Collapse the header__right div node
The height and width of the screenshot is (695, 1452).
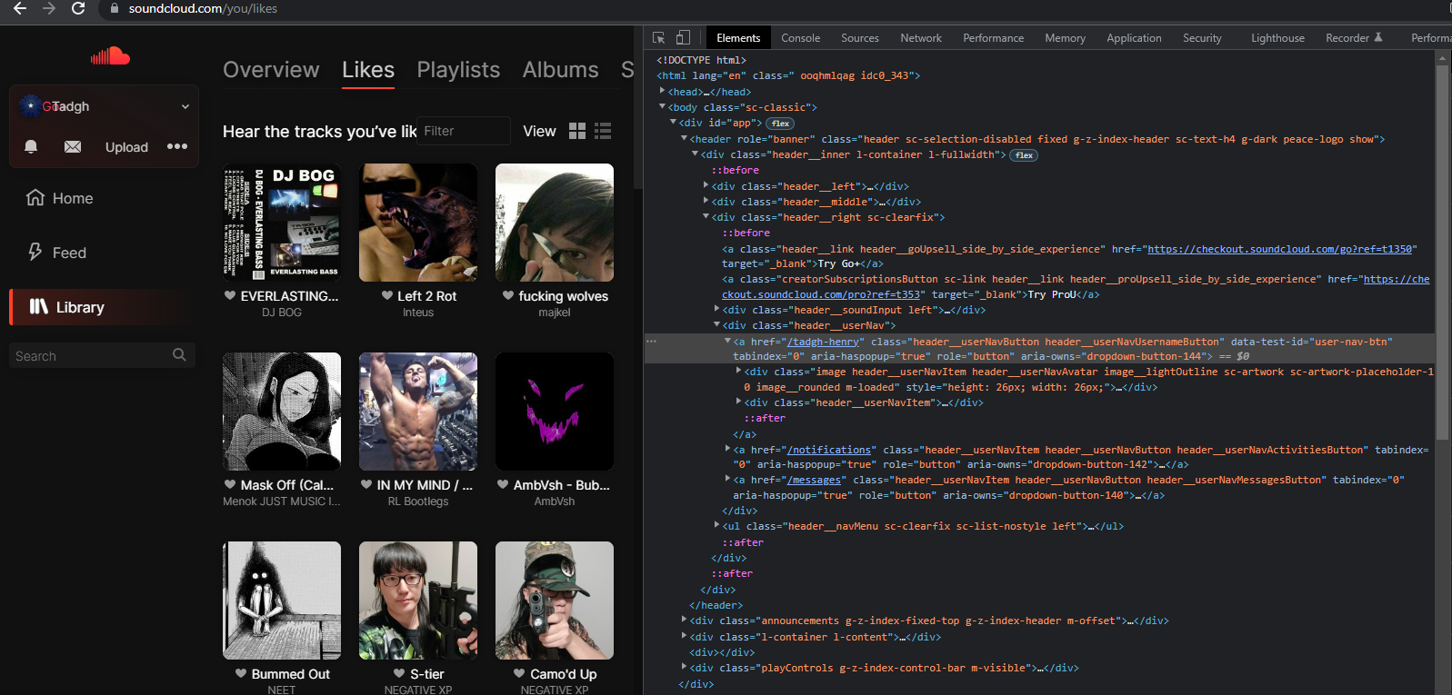(706, 216)
